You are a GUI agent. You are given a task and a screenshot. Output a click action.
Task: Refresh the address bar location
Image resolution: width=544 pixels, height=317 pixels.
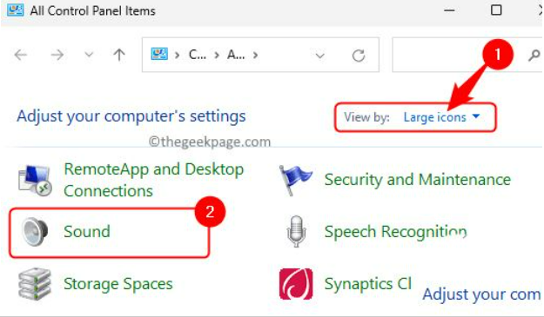coord(358,56)
